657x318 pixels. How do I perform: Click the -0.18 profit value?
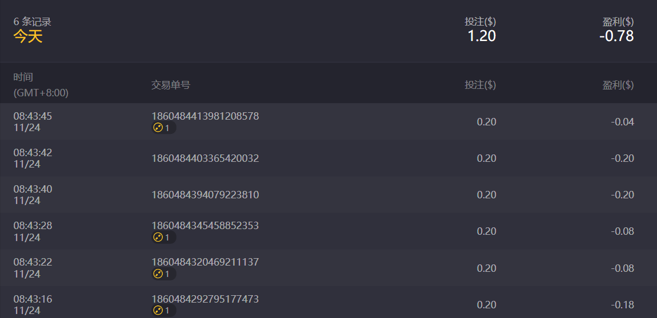click(622, 305)
